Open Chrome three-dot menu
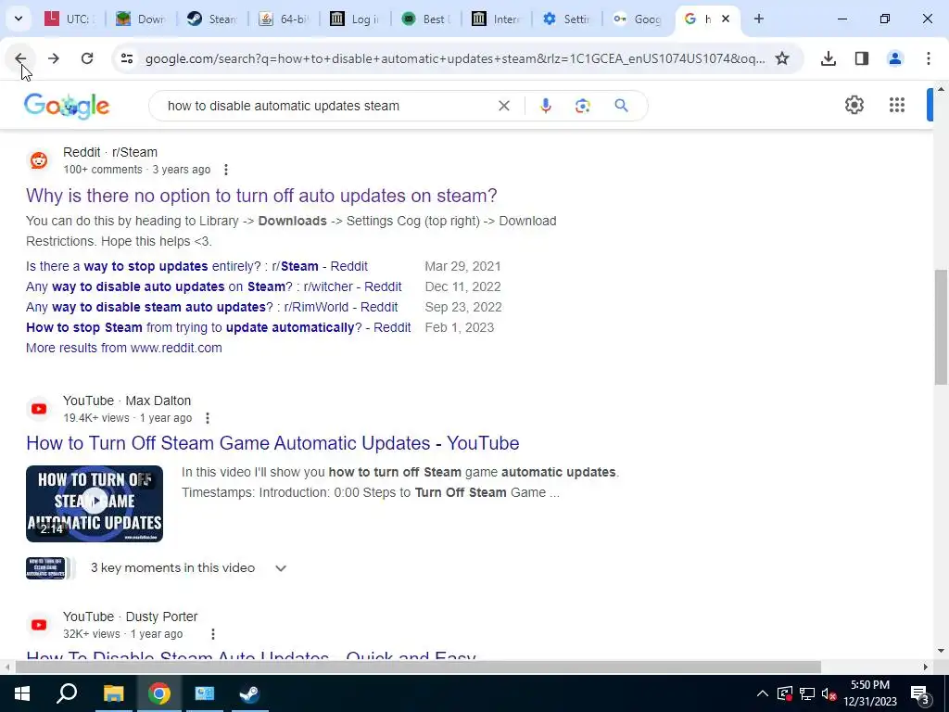 (x=928, y=58)
